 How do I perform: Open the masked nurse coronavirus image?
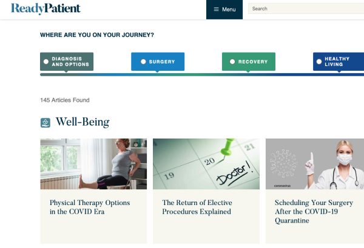[314, 164]
